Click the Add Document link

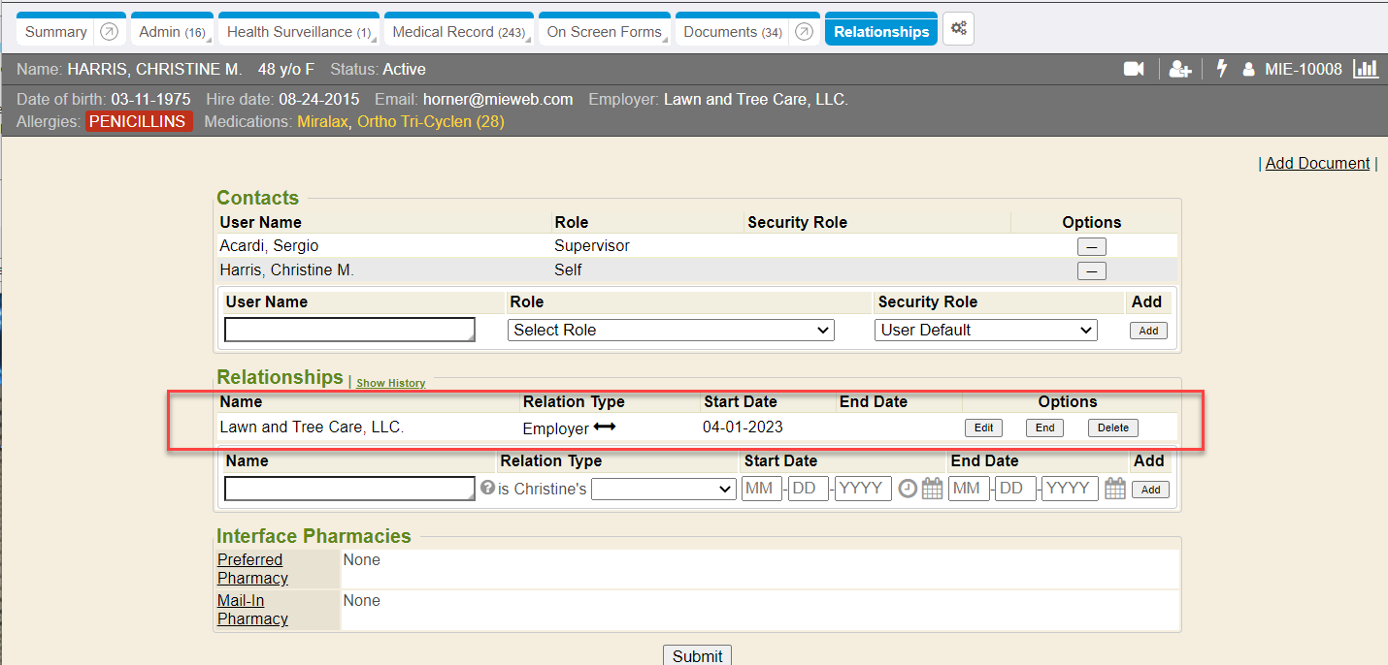coord(1317,163)
